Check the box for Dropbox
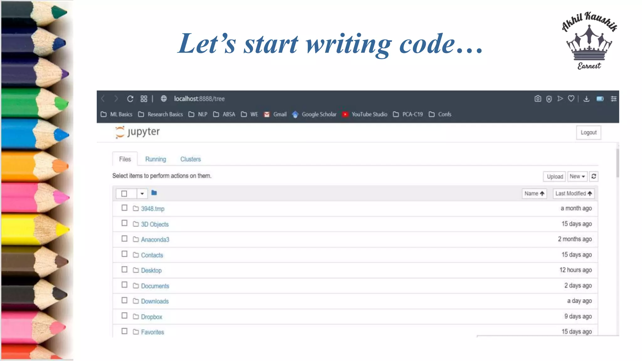The image size is (642, 361). click(124, 316)
